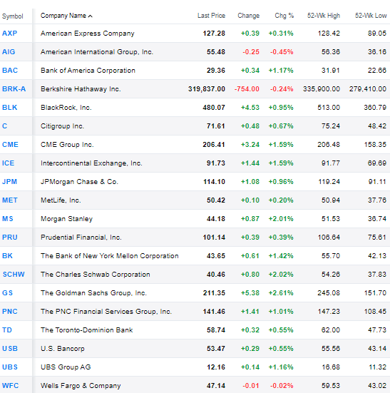Screen dimensions: 390x393
Task: Select Prudential Financial, Inc. name
Action: (x=81, y=238)
